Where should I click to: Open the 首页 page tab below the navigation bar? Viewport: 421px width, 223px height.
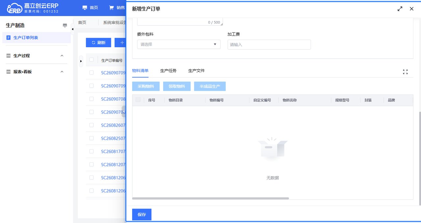(82, 23)
